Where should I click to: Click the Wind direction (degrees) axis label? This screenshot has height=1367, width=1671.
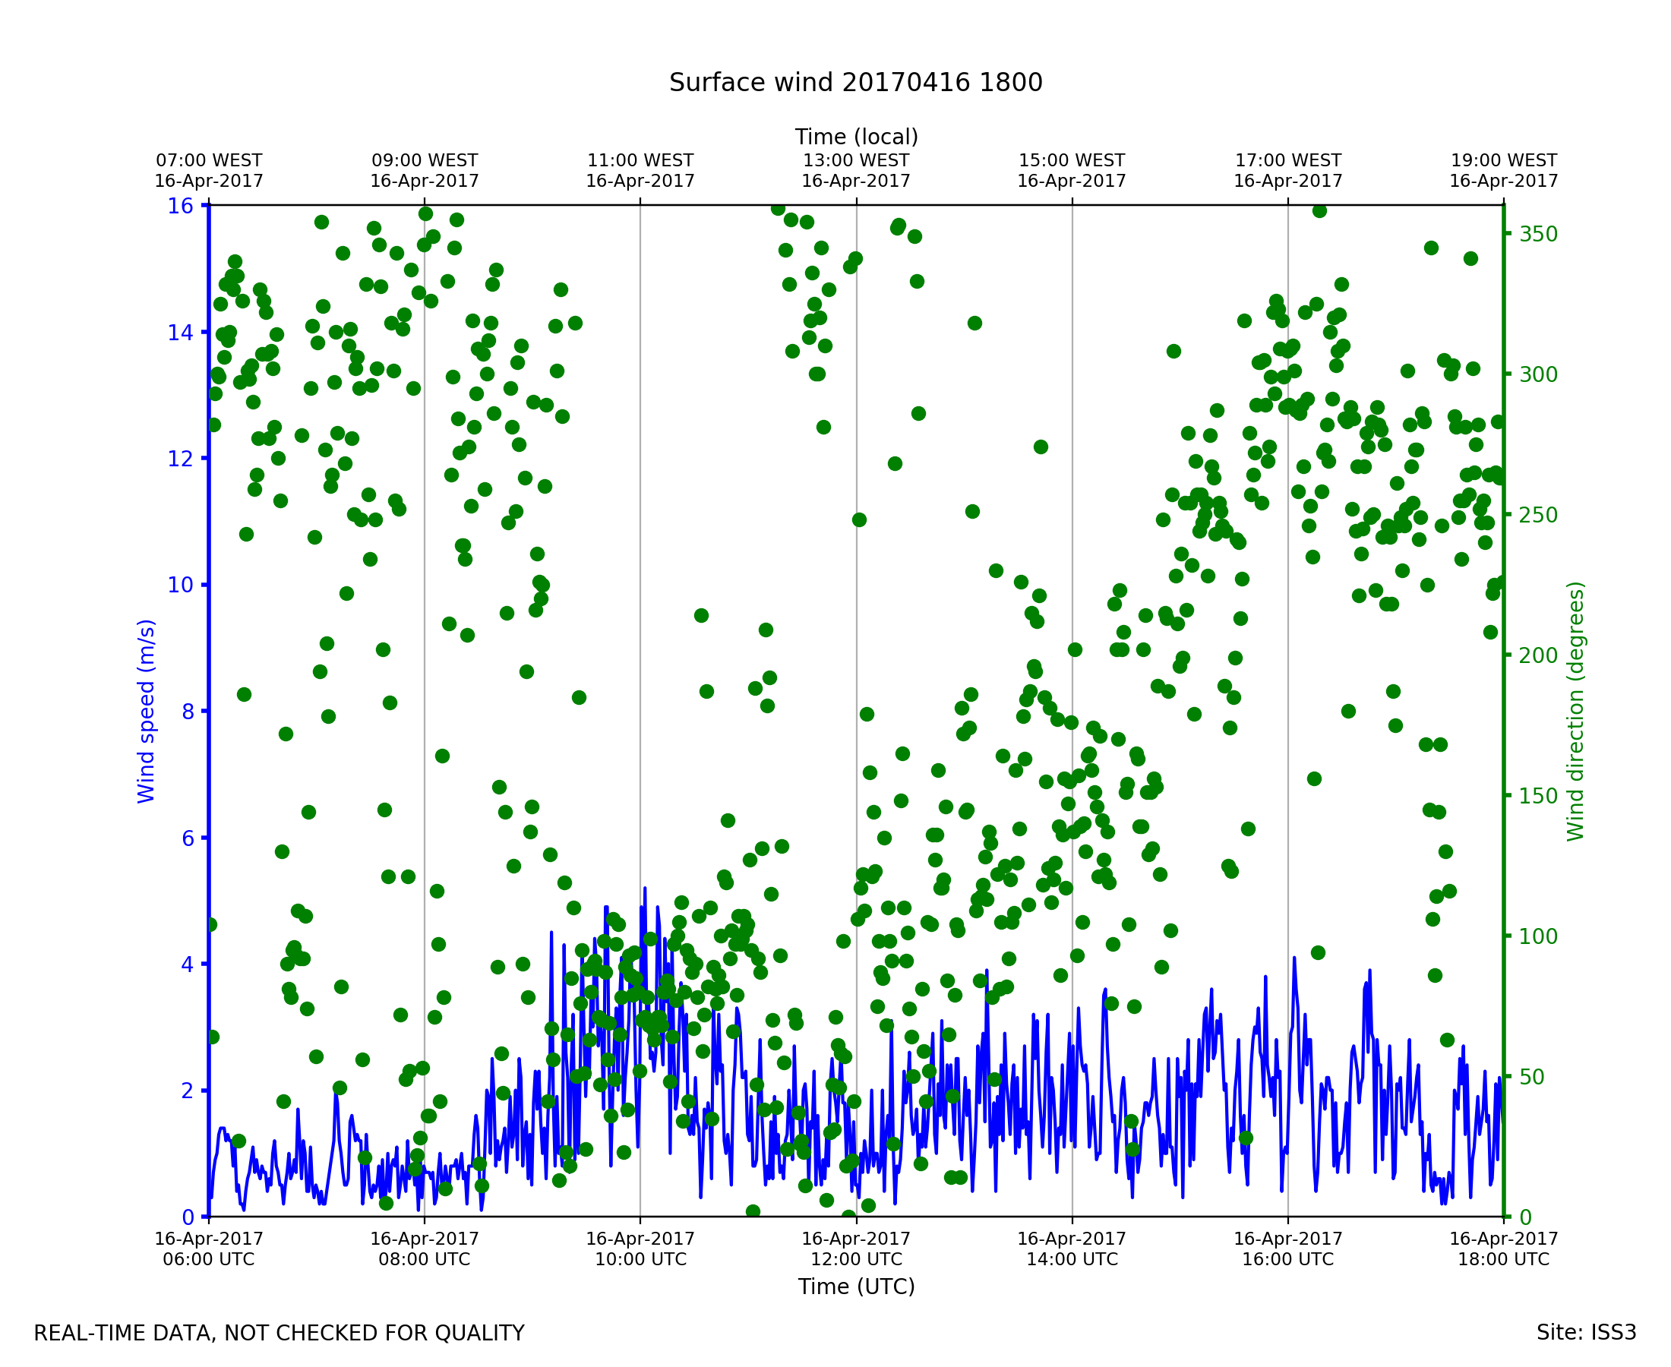point(1575,711)
